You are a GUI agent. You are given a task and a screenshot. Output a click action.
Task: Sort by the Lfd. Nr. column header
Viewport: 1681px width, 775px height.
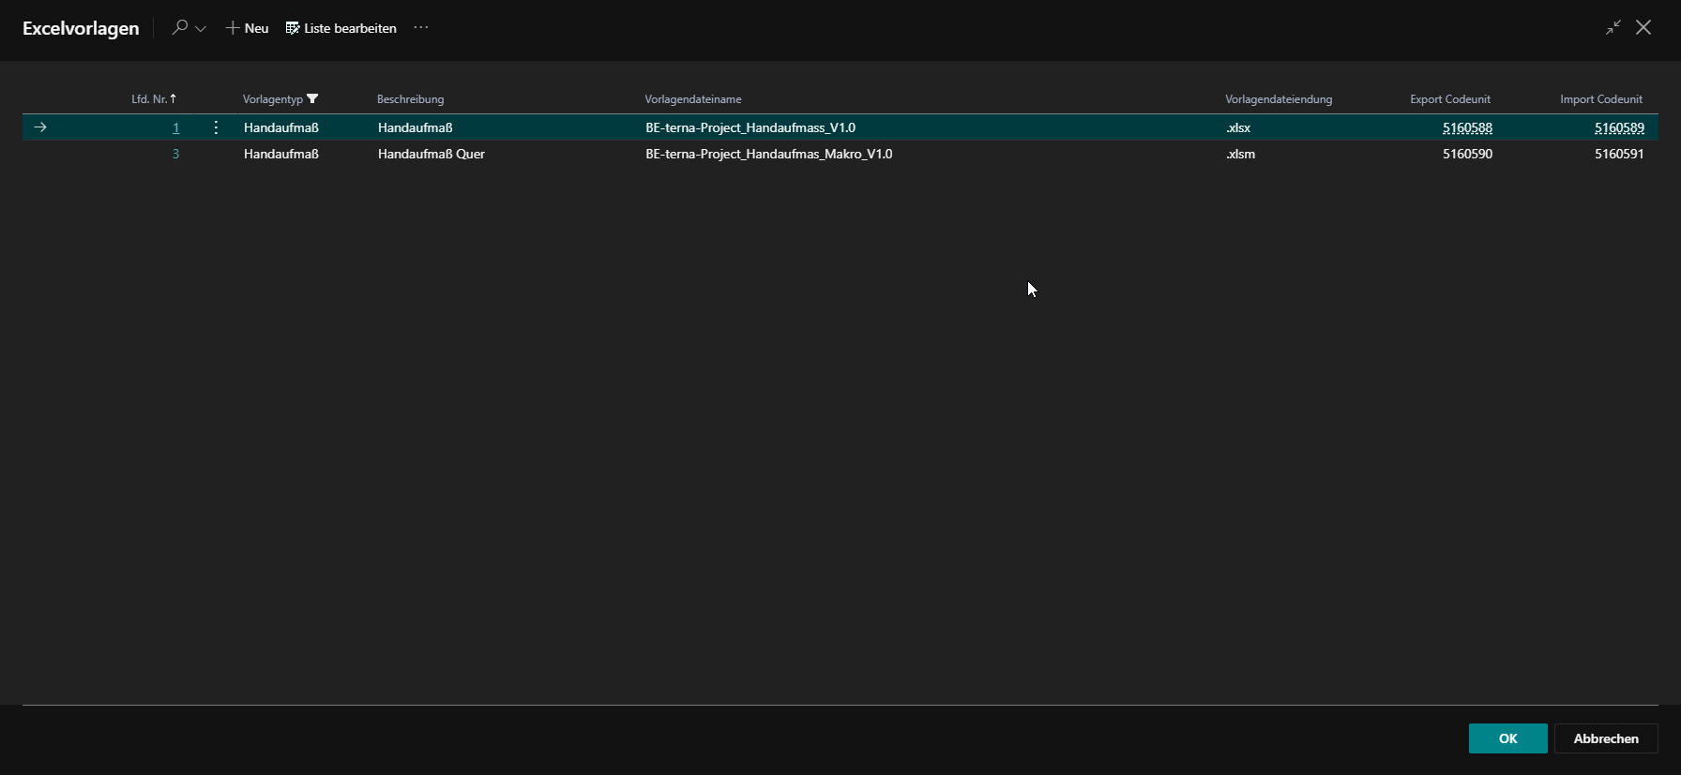coord(153,99)
